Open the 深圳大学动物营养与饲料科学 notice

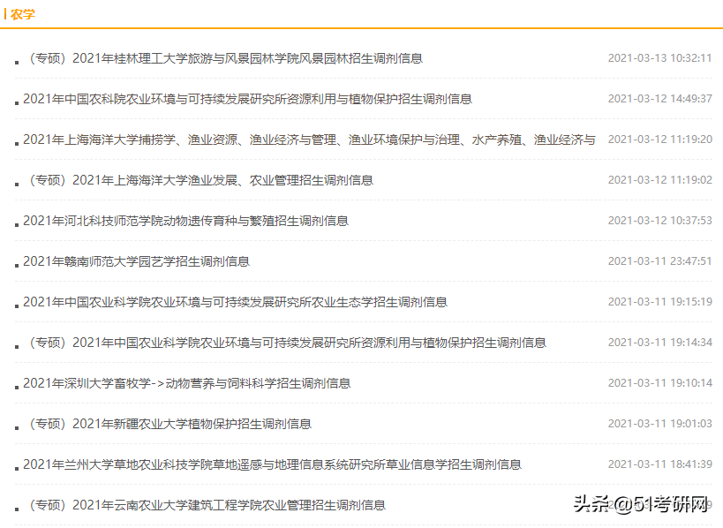[x=188, y=382]
